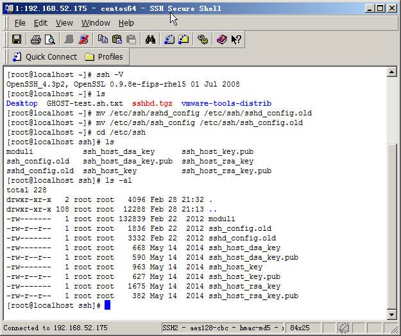Click the status bar connection icon
This screenshot has height=336, width=401.
click(343, 328)
